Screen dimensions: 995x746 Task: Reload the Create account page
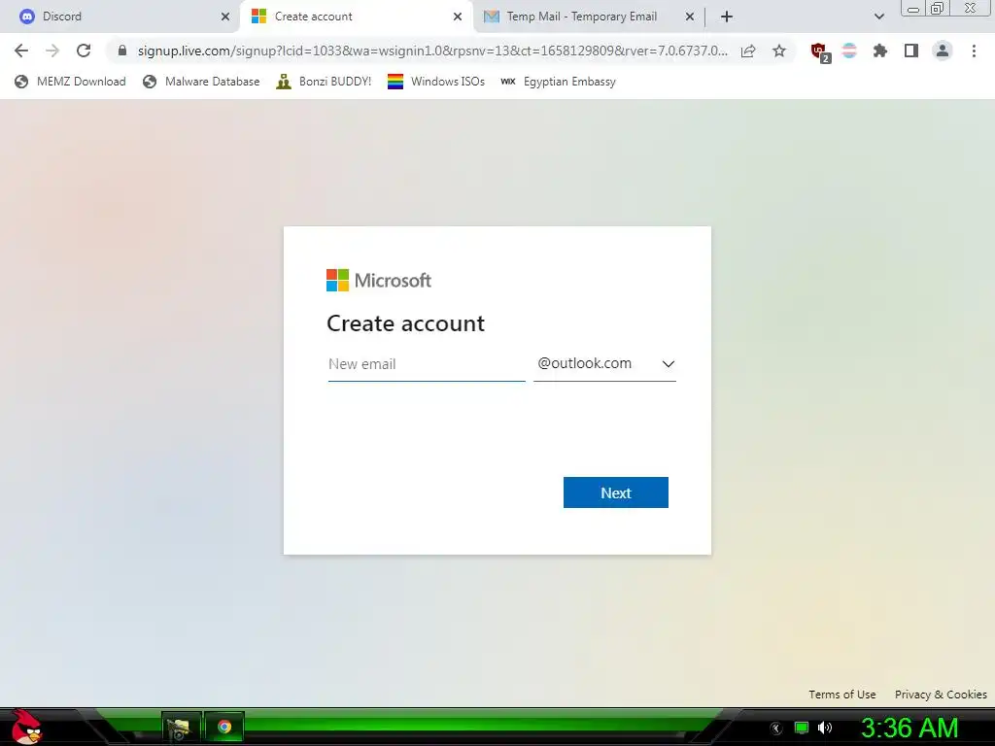tap(84, 51)
